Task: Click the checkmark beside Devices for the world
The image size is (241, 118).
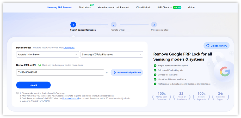Action: [x=155, y=75]
